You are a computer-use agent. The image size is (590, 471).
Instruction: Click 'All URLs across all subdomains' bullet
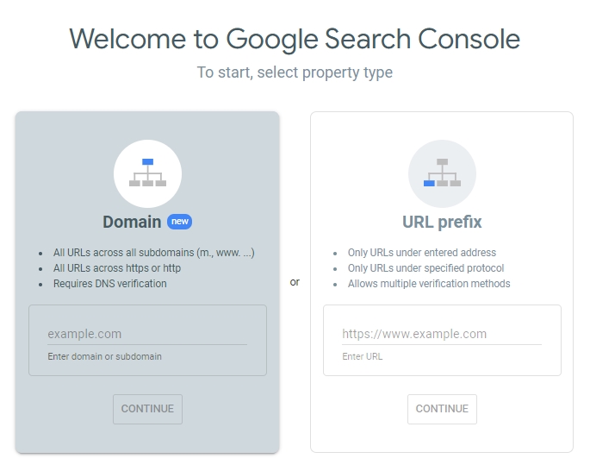pos(154,253)
